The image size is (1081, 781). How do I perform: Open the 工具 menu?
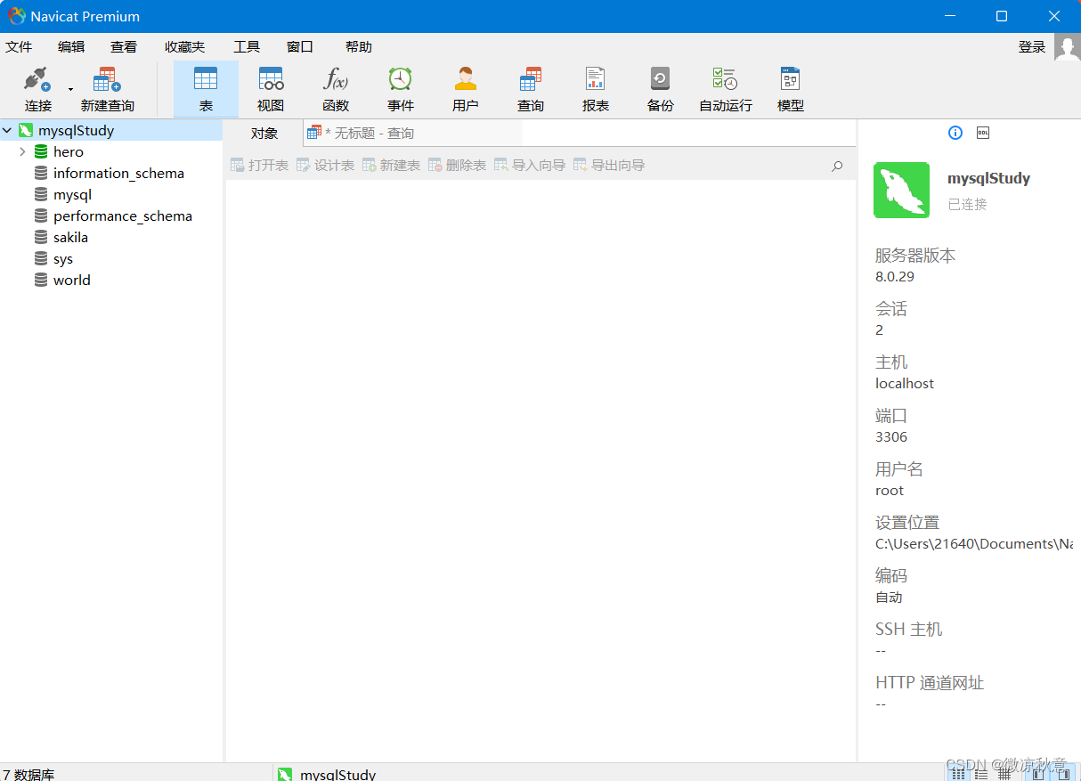(x=247, y=47)
